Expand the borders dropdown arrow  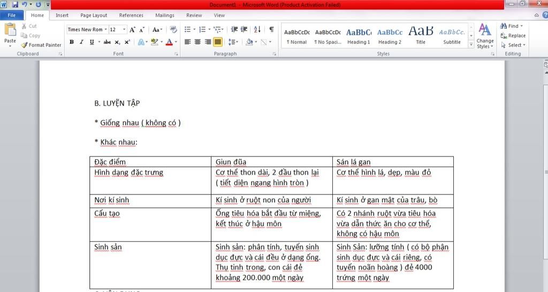pos(270,42)
